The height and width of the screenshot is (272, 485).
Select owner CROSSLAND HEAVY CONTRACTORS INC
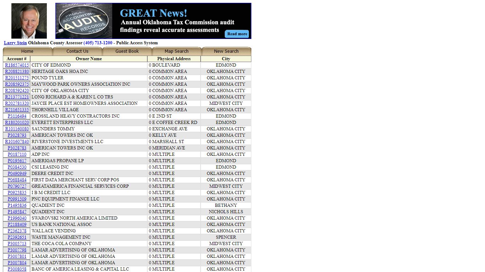[76, 116]
